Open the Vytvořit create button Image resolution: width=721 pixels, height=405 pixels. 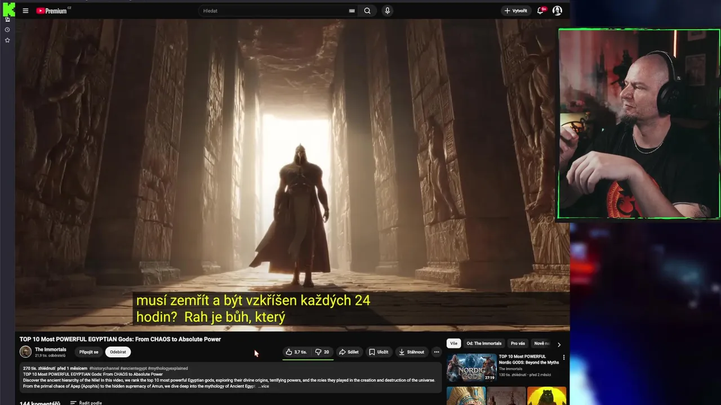pos(516,11)
